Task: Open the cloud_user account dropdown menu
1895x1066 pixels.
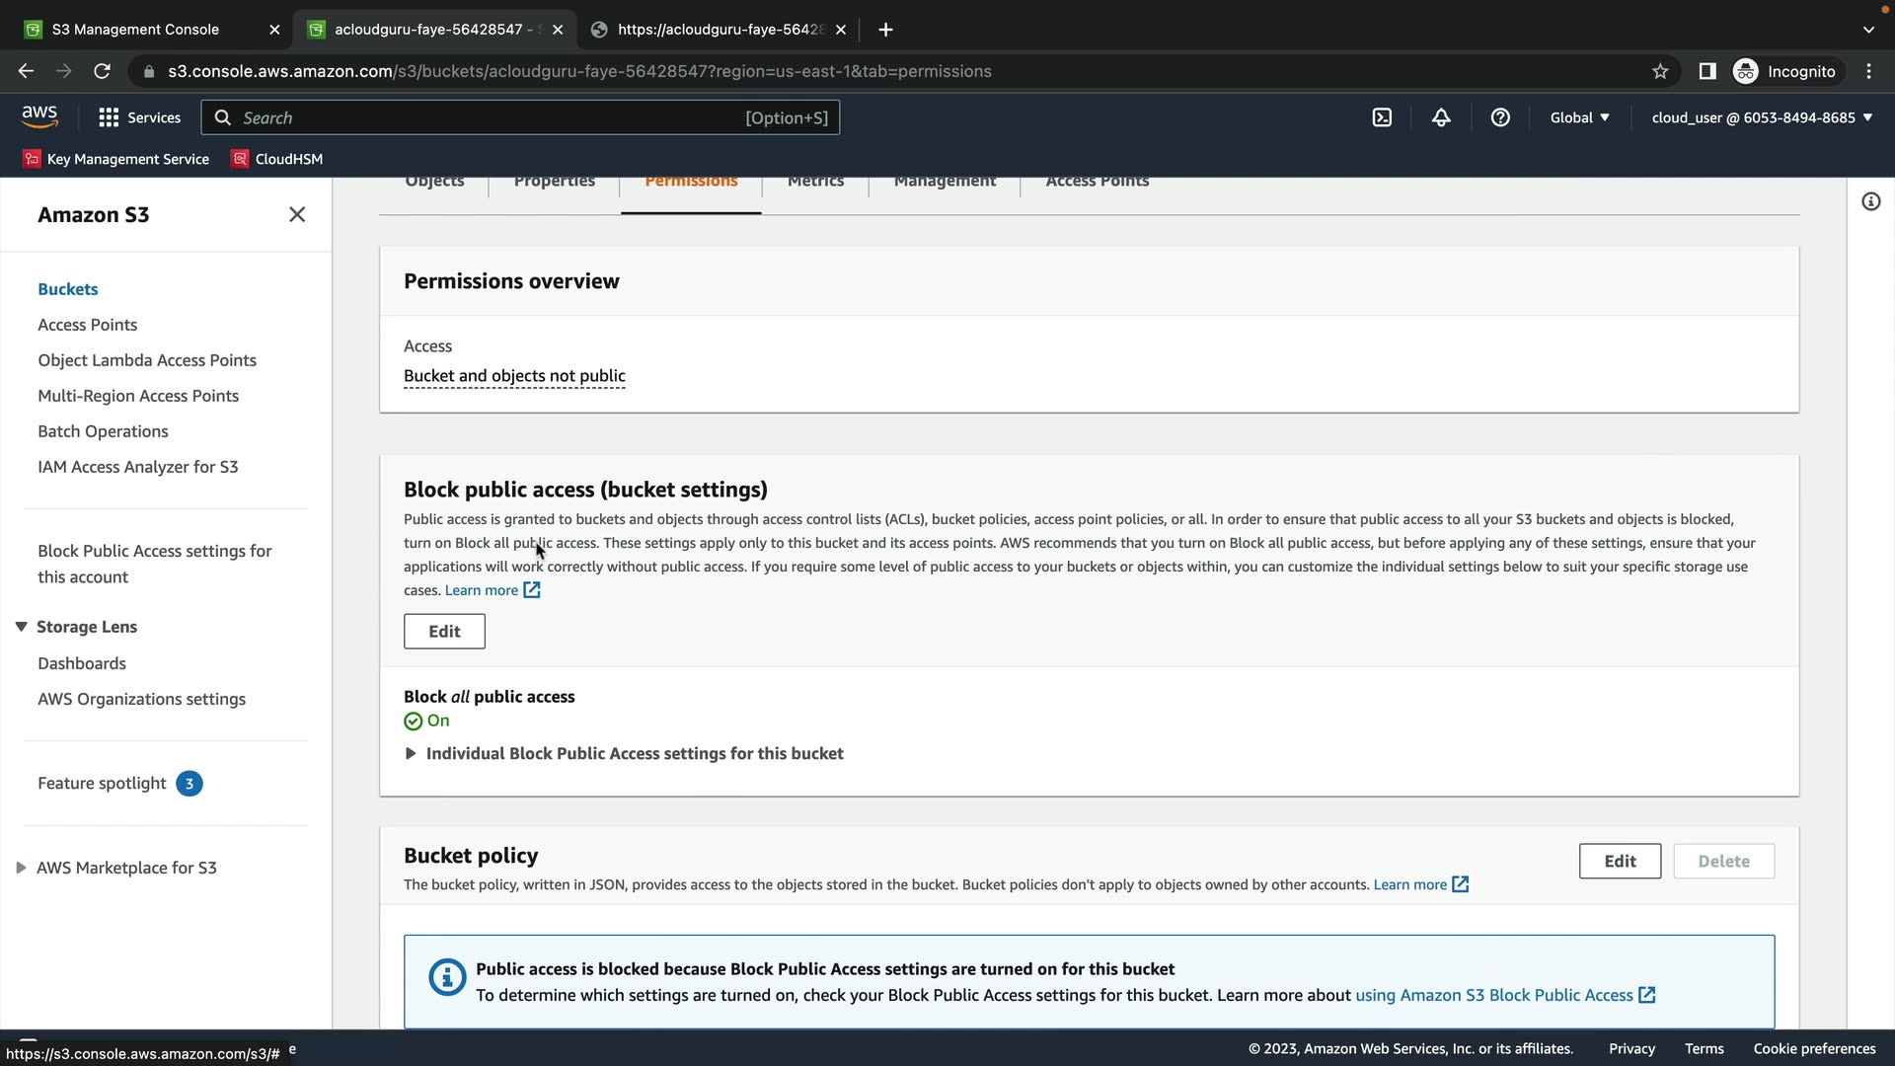Action: click(1762, 117)
